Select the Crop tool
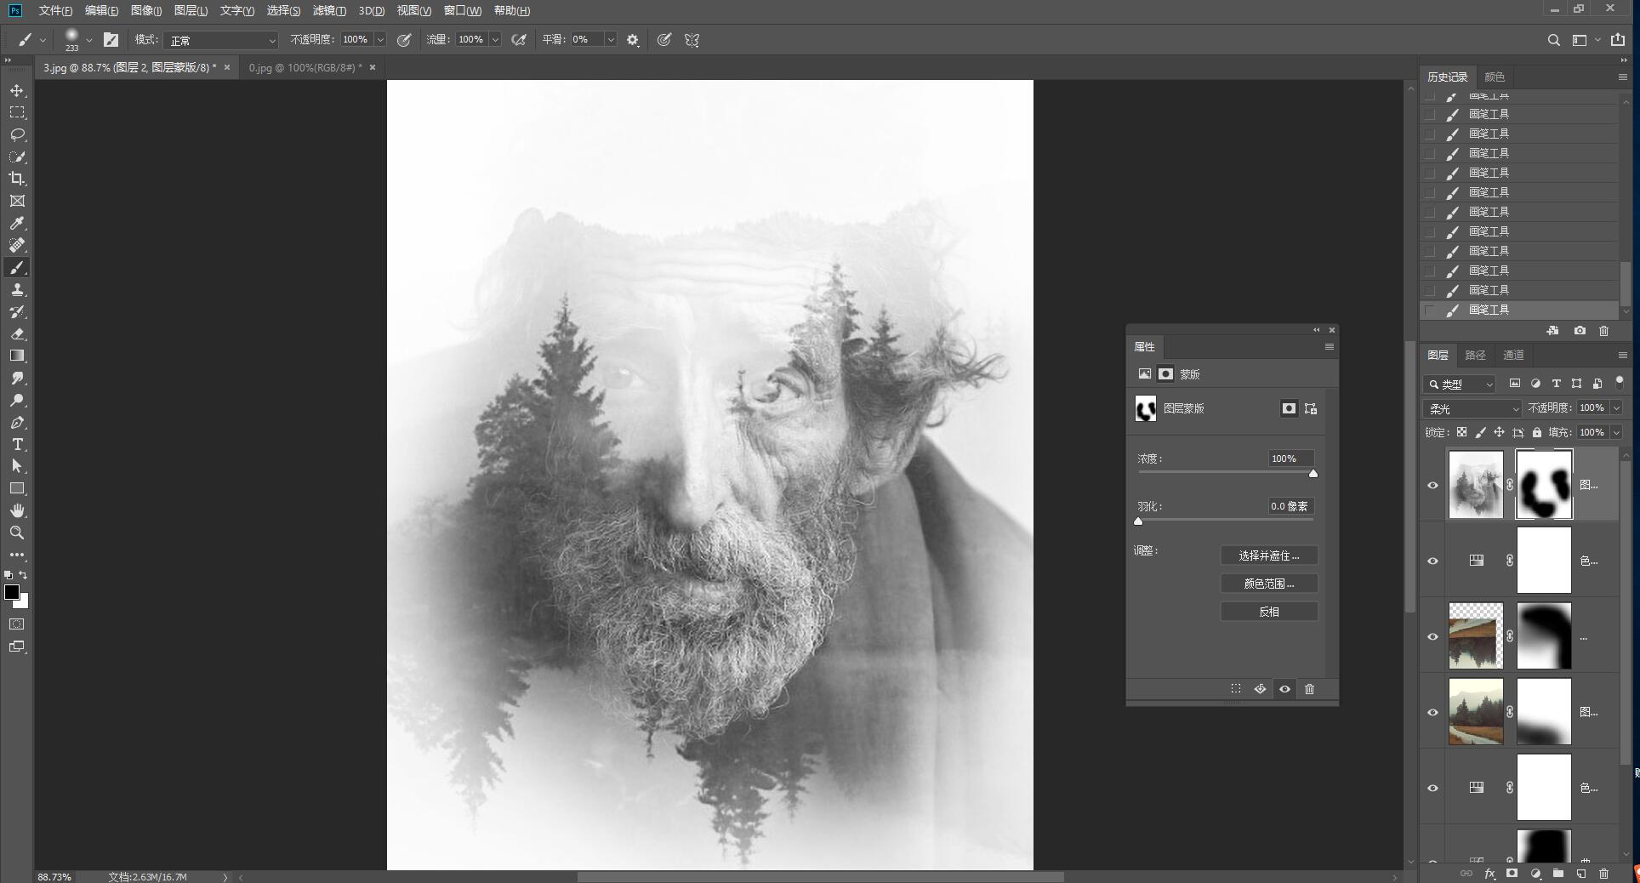The image size is (1640, 883). coord(17,179)
